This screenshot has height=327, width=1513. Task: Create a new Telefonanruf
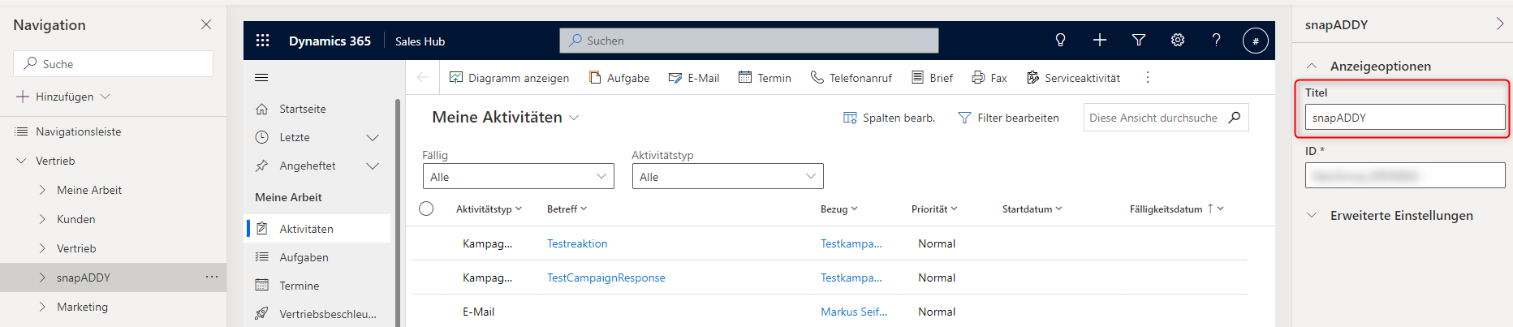click(851, 78)
